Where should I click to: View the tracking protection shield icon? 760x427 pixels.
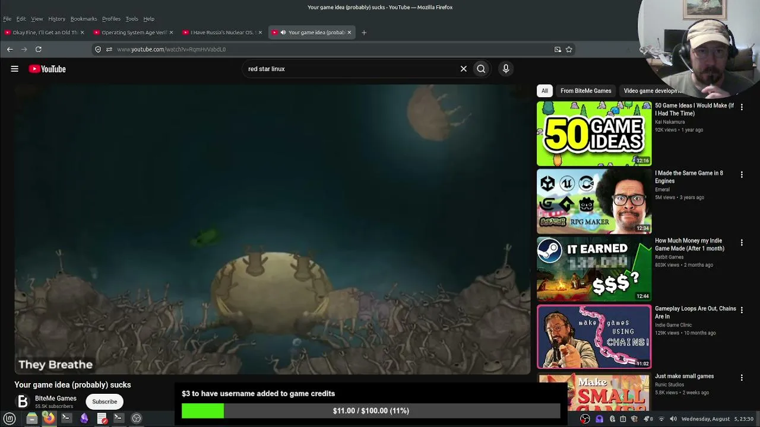pyautogui.click(x=98, y=49)
